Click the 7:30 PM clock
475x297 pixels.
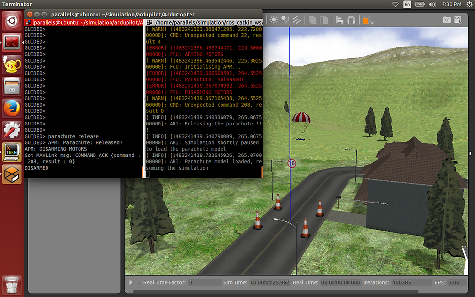click(451, 4)
